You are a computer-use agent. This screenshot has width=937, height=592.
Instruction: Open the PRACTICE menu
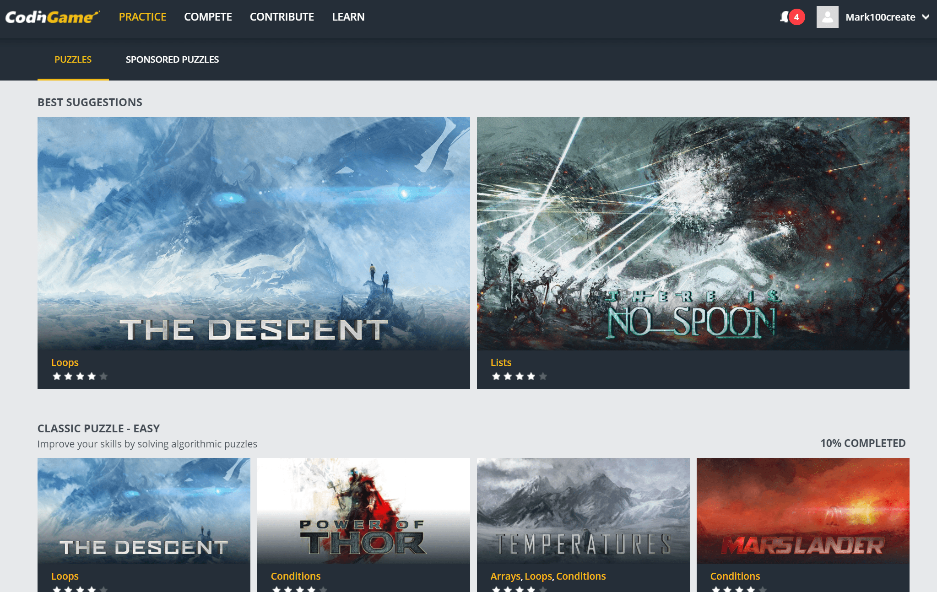click(142, 17)
